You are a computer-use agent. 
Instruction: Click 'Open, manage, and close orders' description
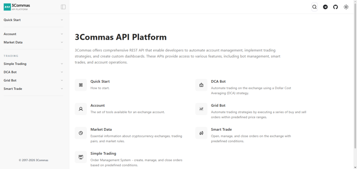(x=251, y=139)
